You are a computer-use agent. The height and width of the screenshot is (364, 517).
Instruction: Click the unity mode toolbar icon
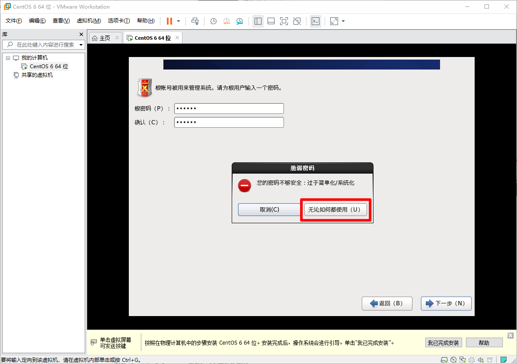pos(297,21)
